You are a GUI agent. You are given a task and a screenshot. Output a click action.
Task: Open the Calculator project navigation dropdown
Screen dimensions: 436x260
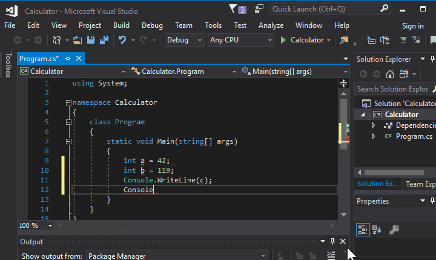tap(73, 72)
